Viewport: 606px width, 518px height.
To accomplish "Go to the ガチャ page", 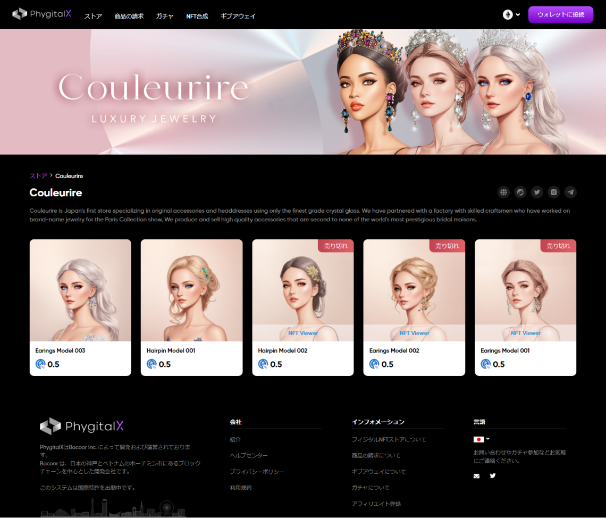I will click(x=165, y=16).
